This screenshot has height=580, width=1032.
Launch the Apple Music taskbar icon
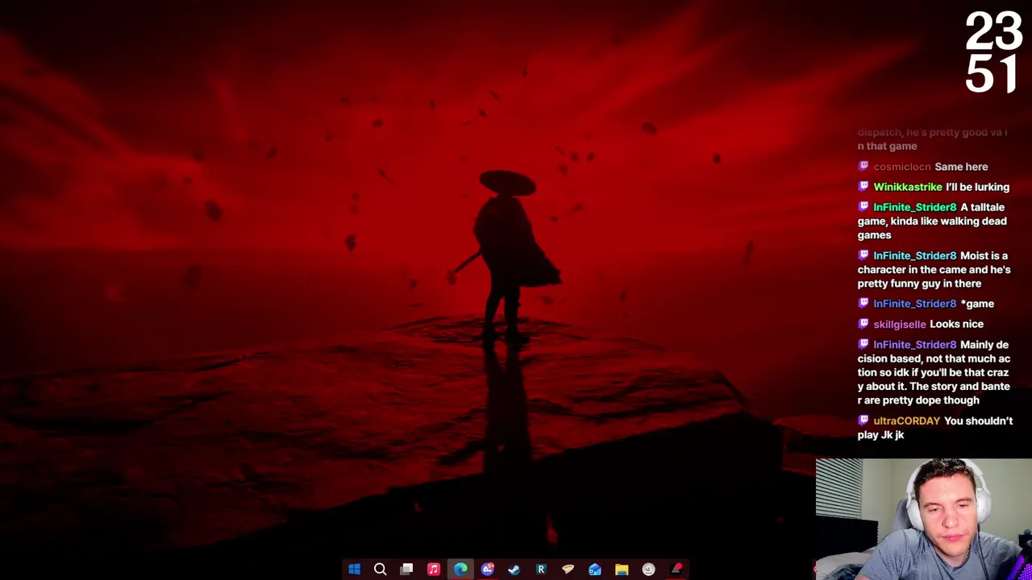(434, 570)
